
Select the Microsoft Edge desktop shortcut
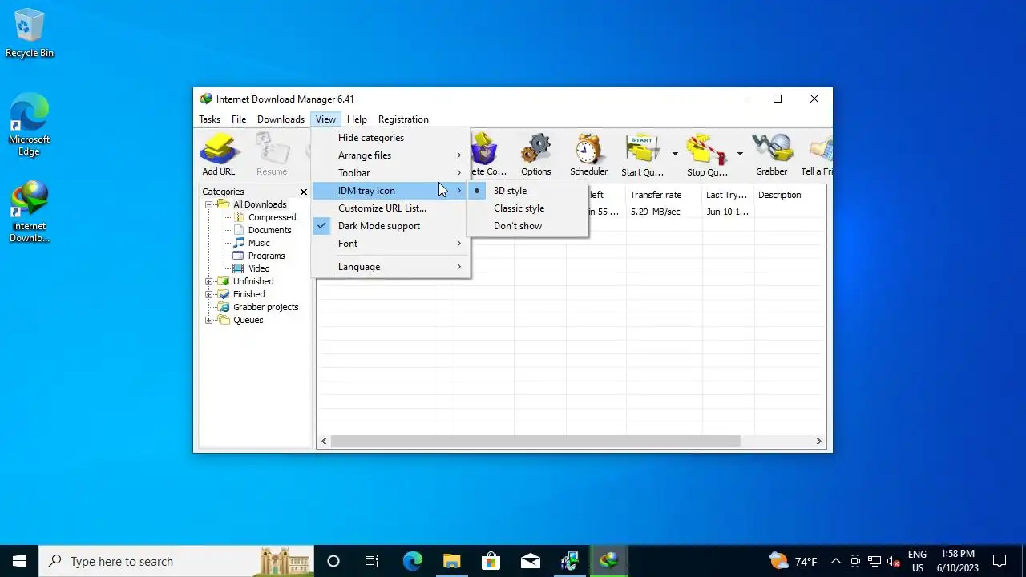point(30,125)
